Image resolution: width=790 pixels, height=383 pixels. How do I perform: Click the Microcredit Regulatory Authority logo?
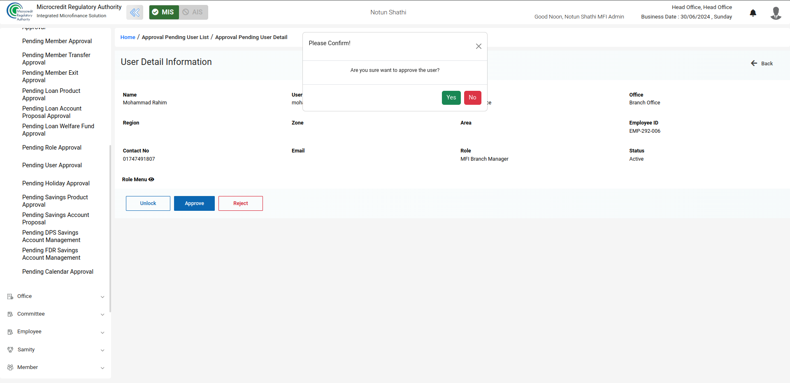(19, 12)
